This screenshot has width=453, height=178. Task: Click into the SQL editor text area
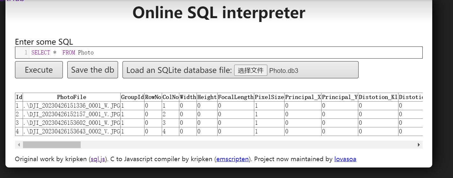pos(226,53)
